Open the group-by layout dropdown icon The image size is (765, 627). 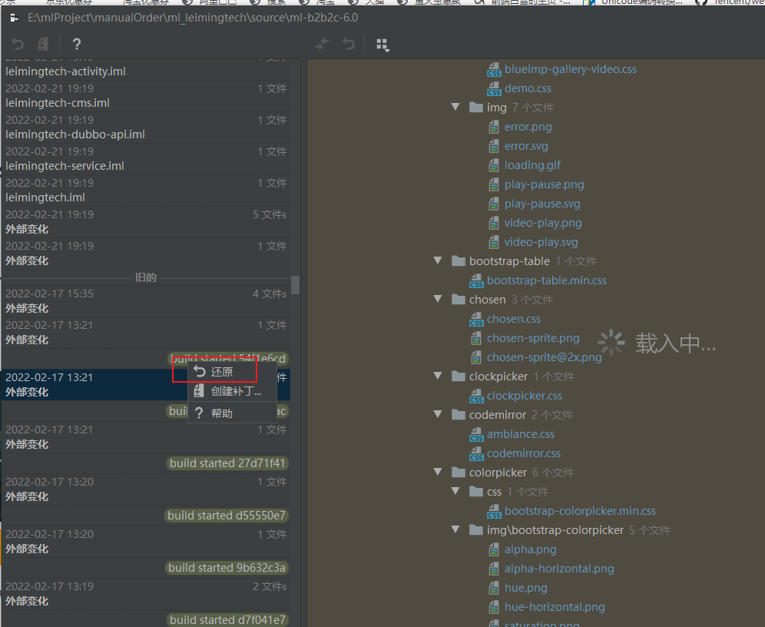tap(383, 45)
